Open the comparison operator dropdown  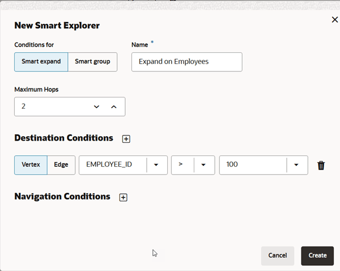pos(204,165)
